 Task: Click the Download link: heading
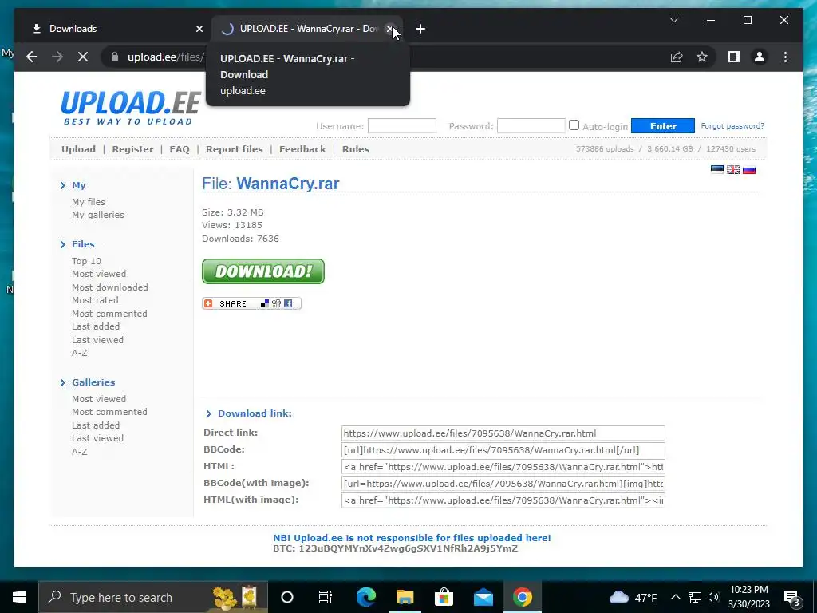[x=255, y=413]
